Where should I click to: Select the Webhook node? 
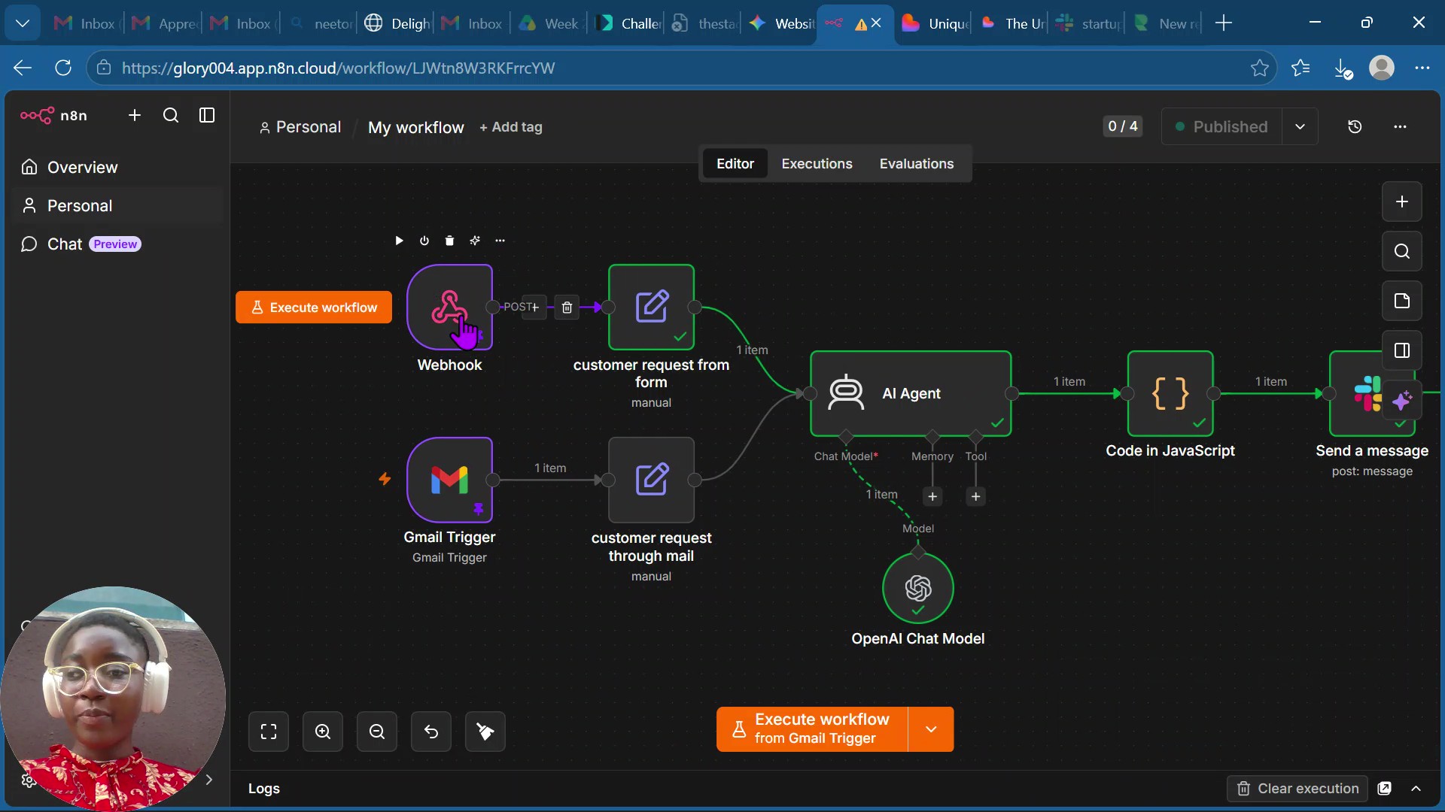click(x=449, y=307)
